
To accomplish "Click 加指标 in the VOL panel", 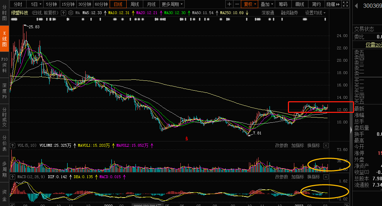I will click(x=297, y=146).
